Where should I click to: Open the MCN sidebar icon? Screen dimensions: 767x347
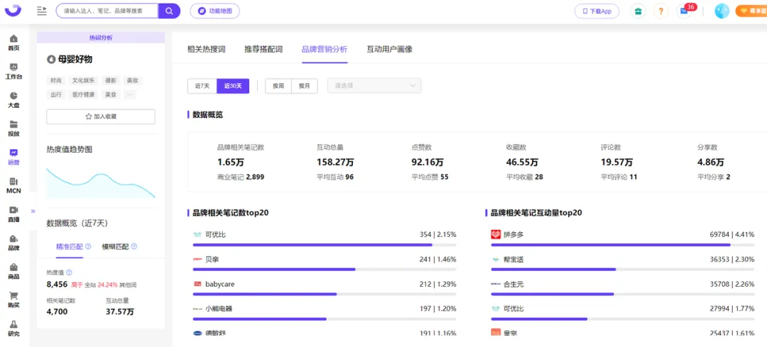[13, 185]
